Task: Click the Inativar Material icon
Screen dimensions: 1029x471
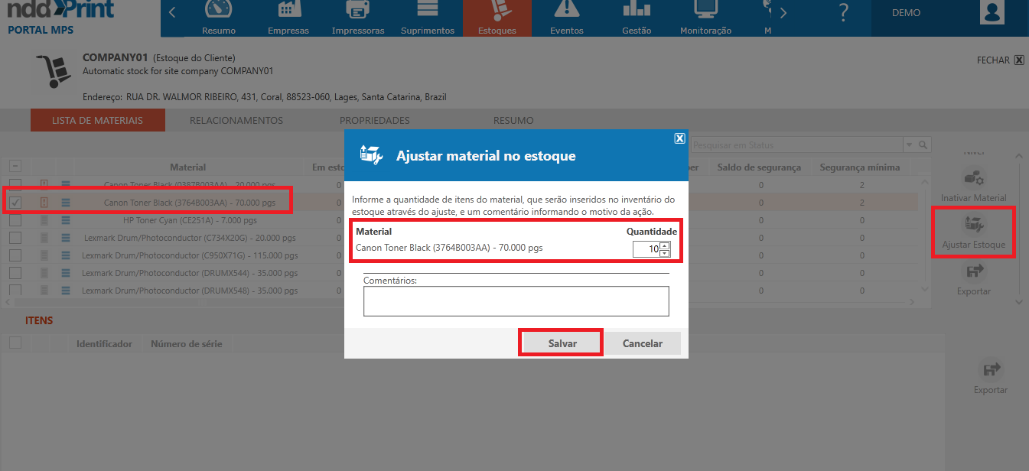Action: (974, 178)
